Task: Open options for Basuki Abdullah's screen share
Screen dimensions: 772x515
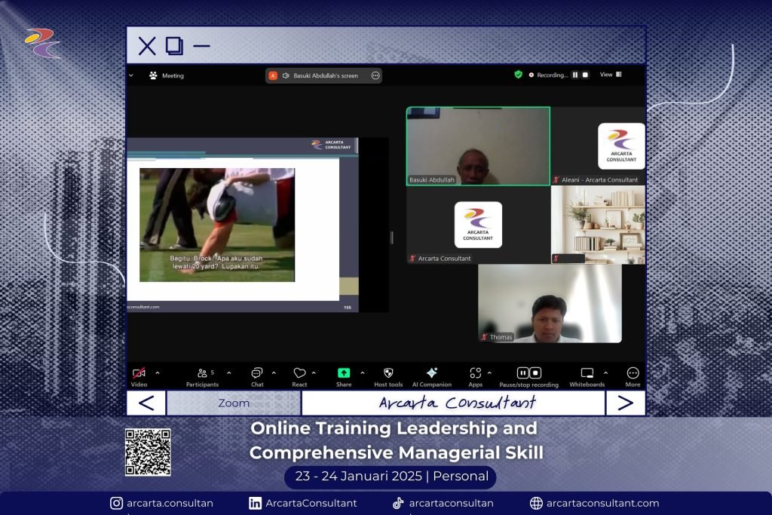Action: click(375, 75)
